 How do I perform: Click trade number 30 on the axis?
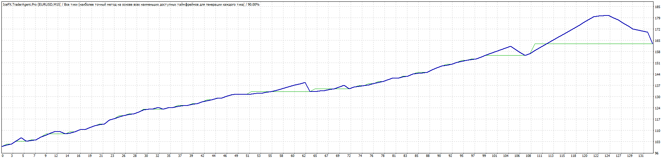tap(146, 156)
